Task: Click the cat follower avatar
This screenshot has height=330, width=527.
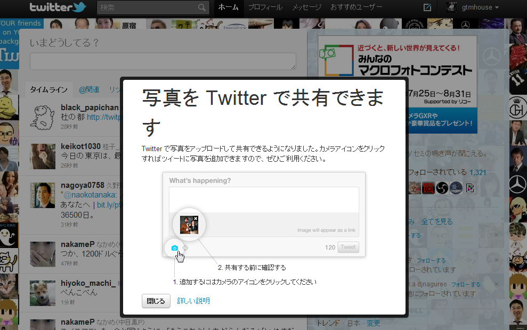Action: click(x=415, y=188)
